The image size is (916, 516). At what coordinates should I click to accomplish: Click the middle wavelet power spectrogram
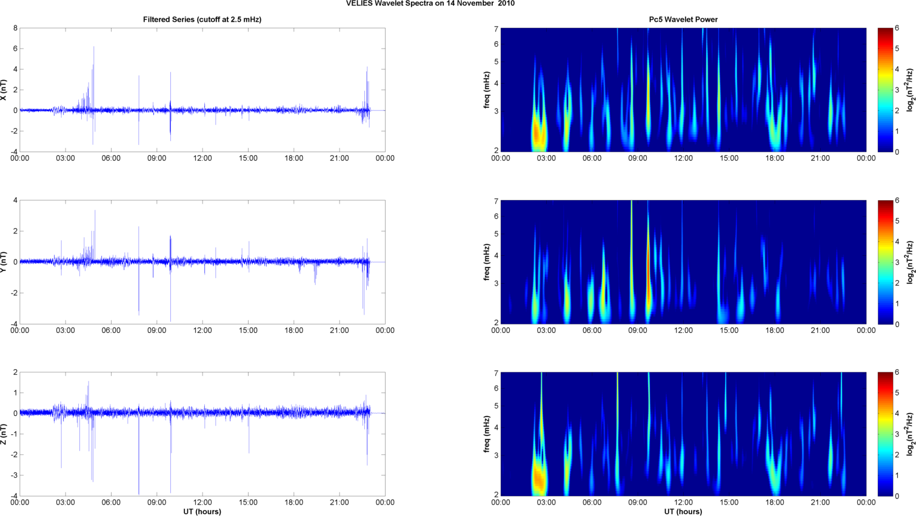683,262
